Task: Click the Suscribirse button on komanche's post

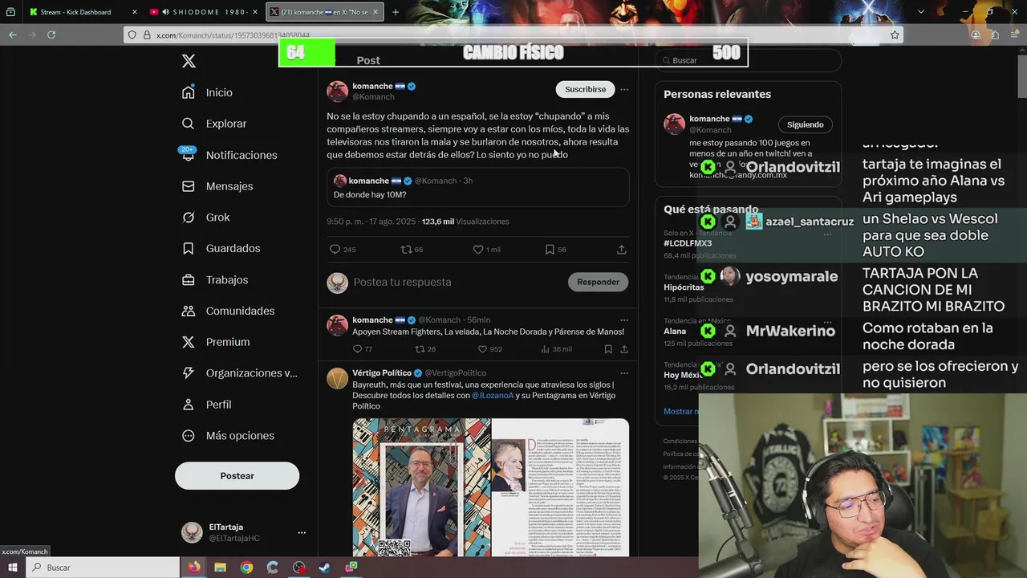Action: [x=585, y=89]
